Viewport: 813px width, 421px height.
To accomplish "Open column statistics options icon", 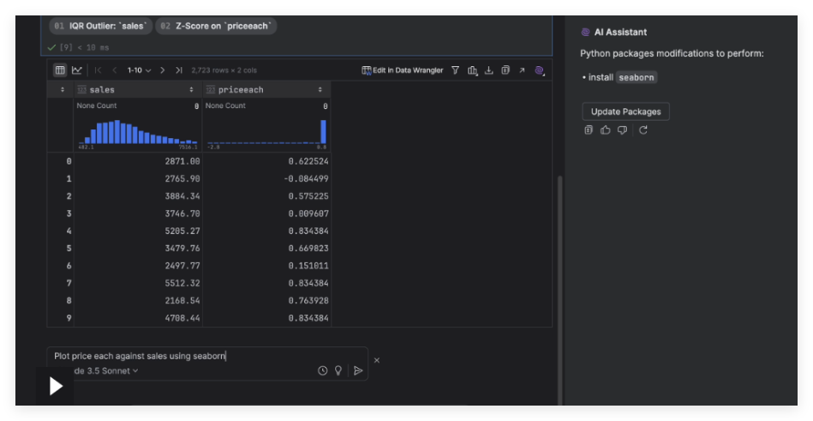I will point(472,70).
